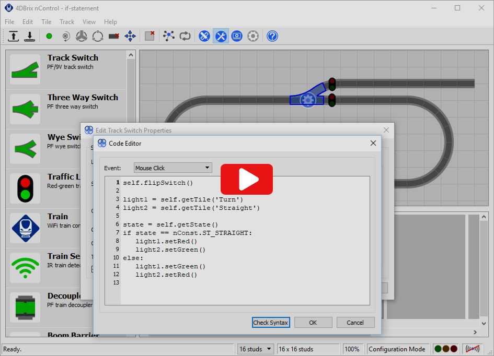The height and width of the screenshot is (356, 494).
Task: Click the network nodes toolbar icon
Action: coord(169,36)
